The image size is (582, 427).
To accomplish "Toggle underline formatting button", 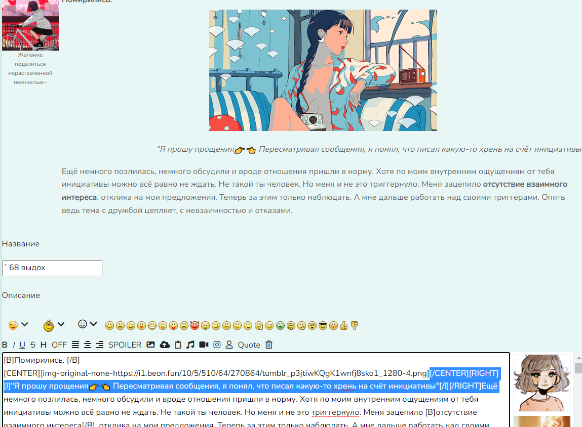I will (x=22, y=345).
